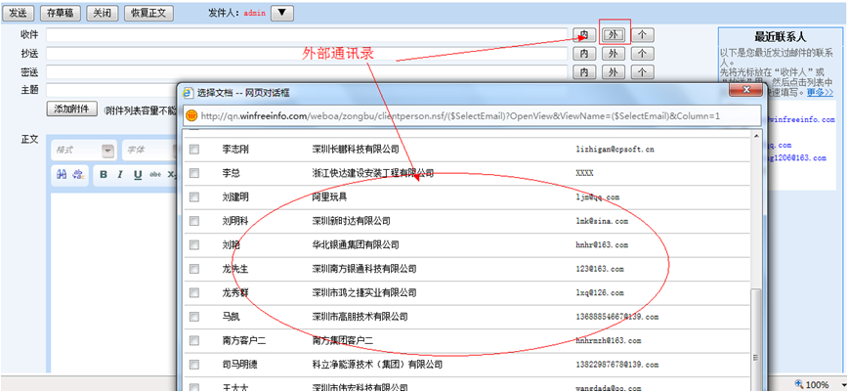Viewport: 848px width, 392px height.
Task: Click the 添加附件 add attachment button
Action: 72,109
